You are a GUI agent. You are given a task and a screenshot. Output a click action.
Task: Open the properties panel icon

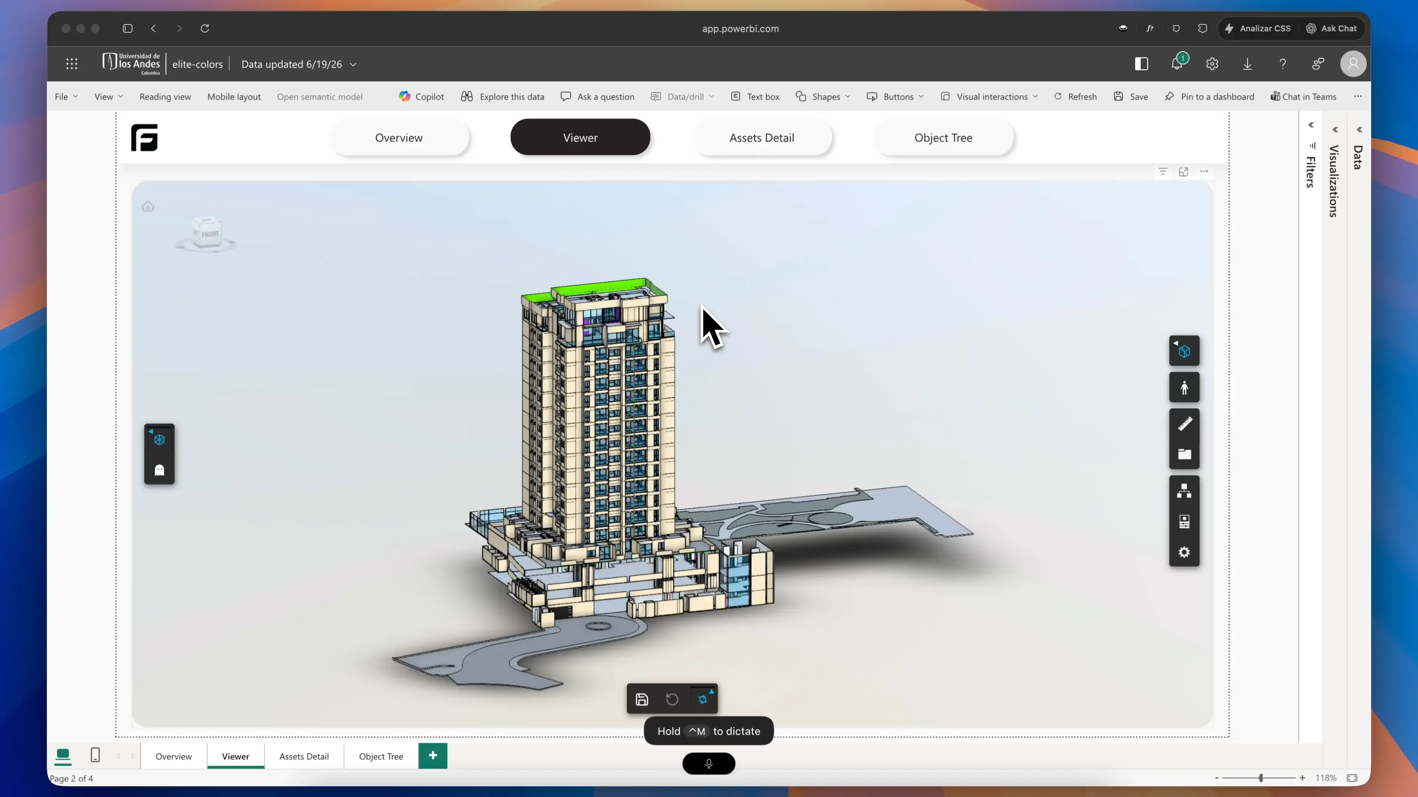(x=1184, y=522)
